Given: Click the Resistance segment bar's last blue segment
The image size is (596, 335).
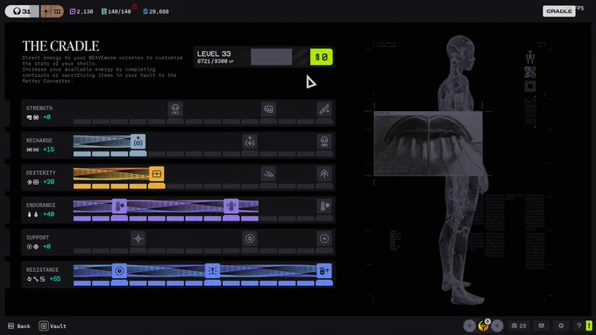Looking at the screenshot, I should (x=324, y=283).
